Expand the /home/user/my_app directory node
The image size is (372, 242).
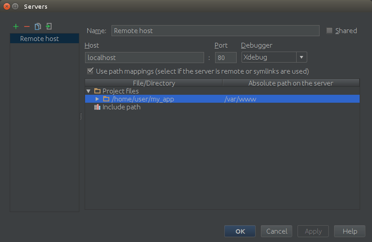[97, 99]
